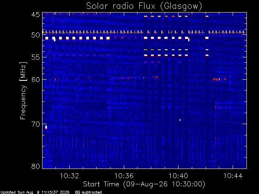Select the 70 MHz frequency axis label
259x194 pixels.
click(x=36, y=124)
